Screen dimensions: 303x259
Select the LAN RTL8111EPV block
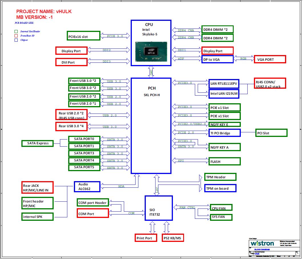pyautogui.click(x=224, y=84)
